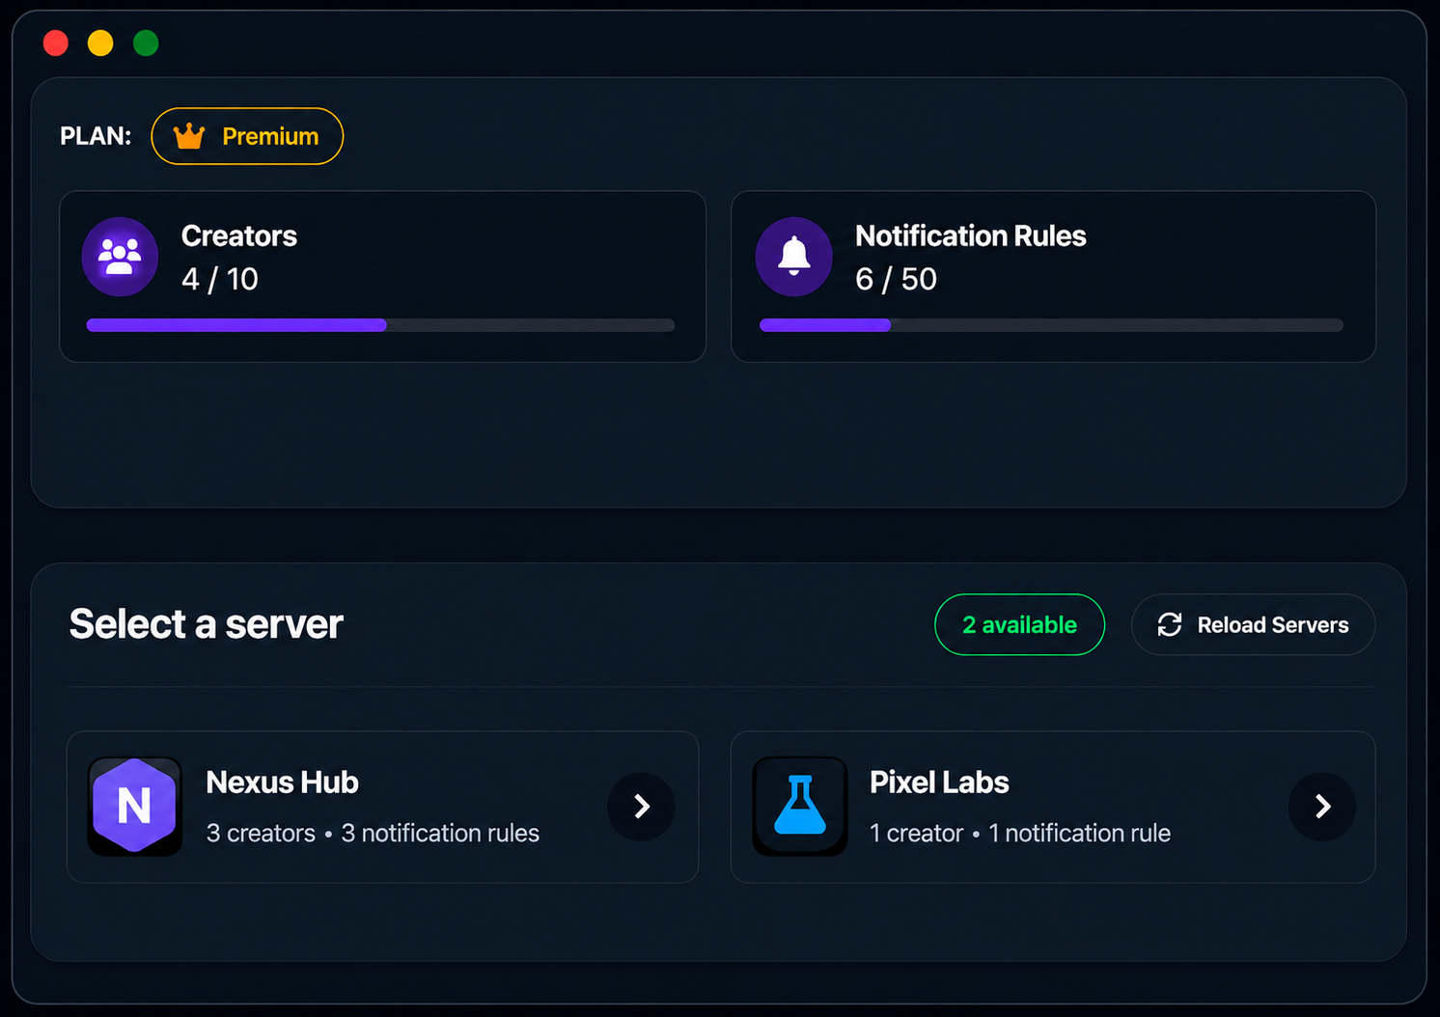Viewport: 1440px width, 1017px height.
Task: Maximize the window with the green button
Action: (x=146, y=43)
